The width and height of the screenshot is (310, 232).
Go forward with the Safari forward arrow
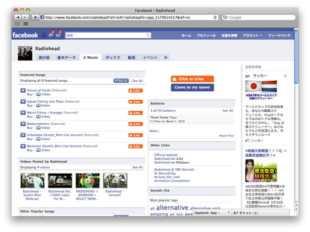coord(25,17)
